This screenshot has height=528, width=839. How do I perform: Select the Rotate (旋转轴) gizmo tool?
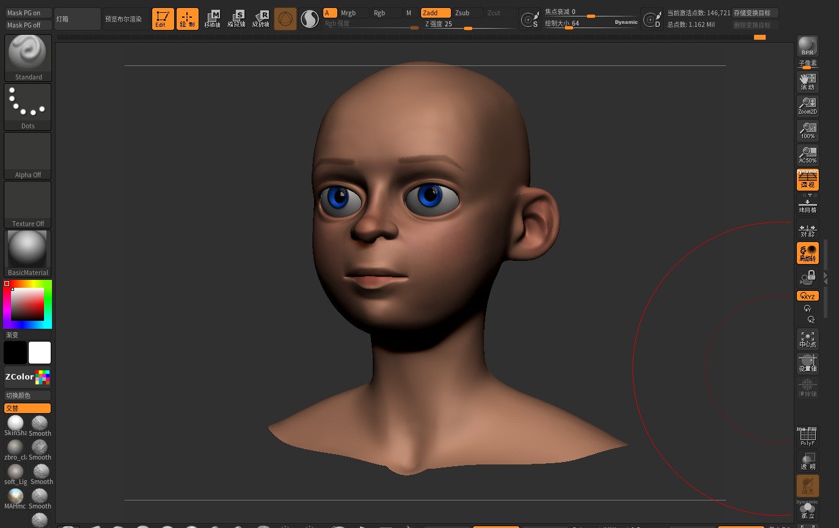[x=261, y=19]
